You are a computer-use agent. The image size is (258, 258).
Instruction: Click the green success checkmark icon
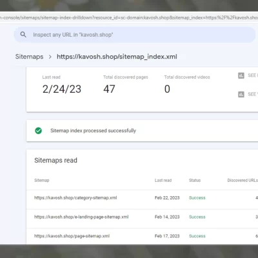[39, 130]
